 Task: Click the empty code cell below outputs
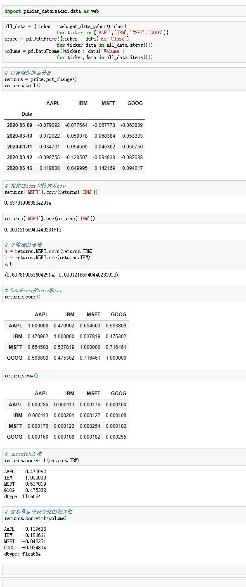click(124, 569)
